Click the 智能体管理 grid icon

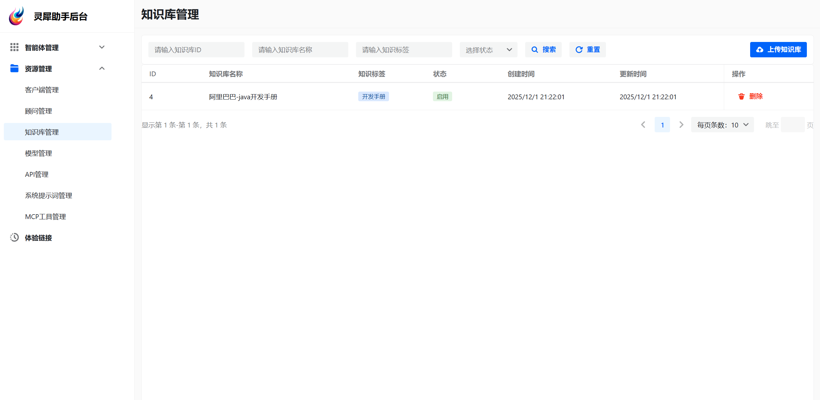(14, 47)
